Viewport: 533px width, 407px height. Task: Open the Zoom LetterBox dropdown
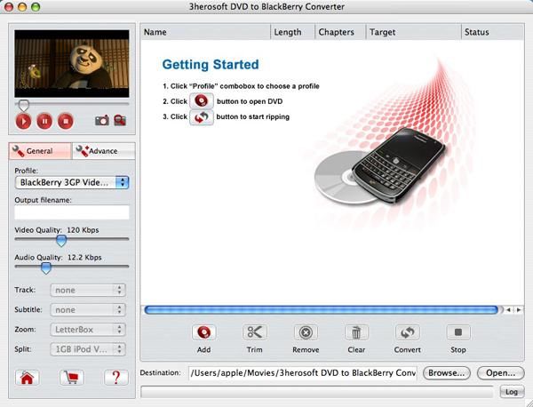tap(88, 330)
